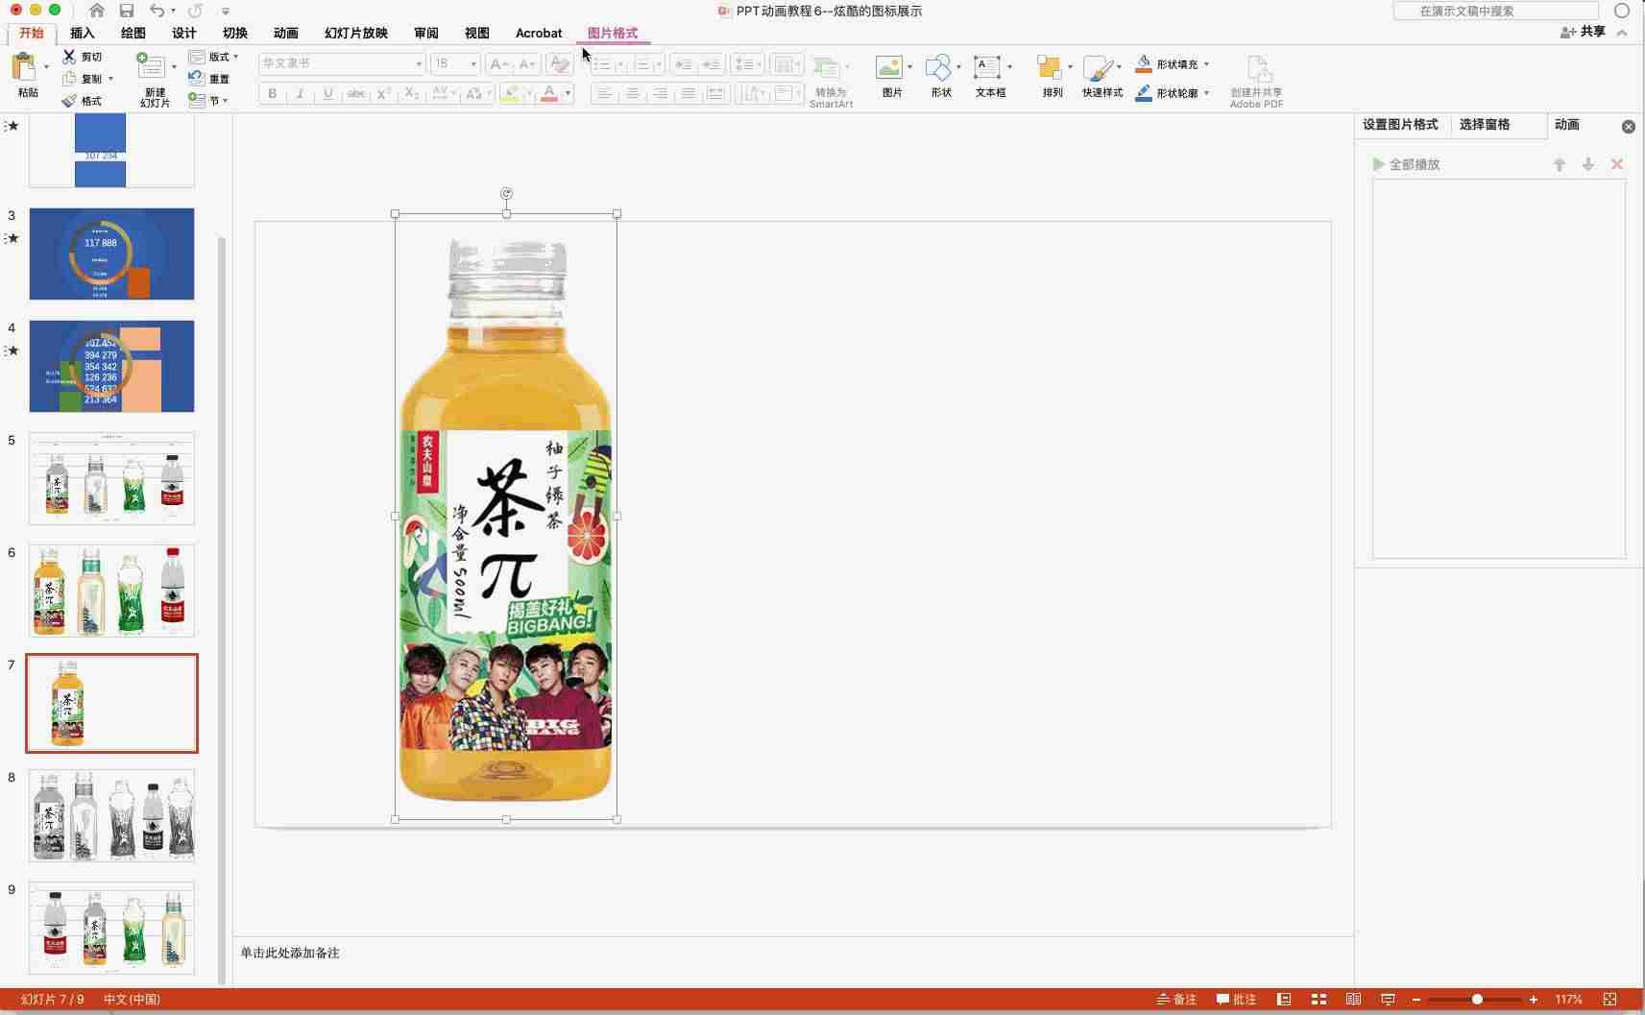Viewport: 1645px width, 1015px height.
Task: Fit slide to window icon
Action: (1610, 1000)
